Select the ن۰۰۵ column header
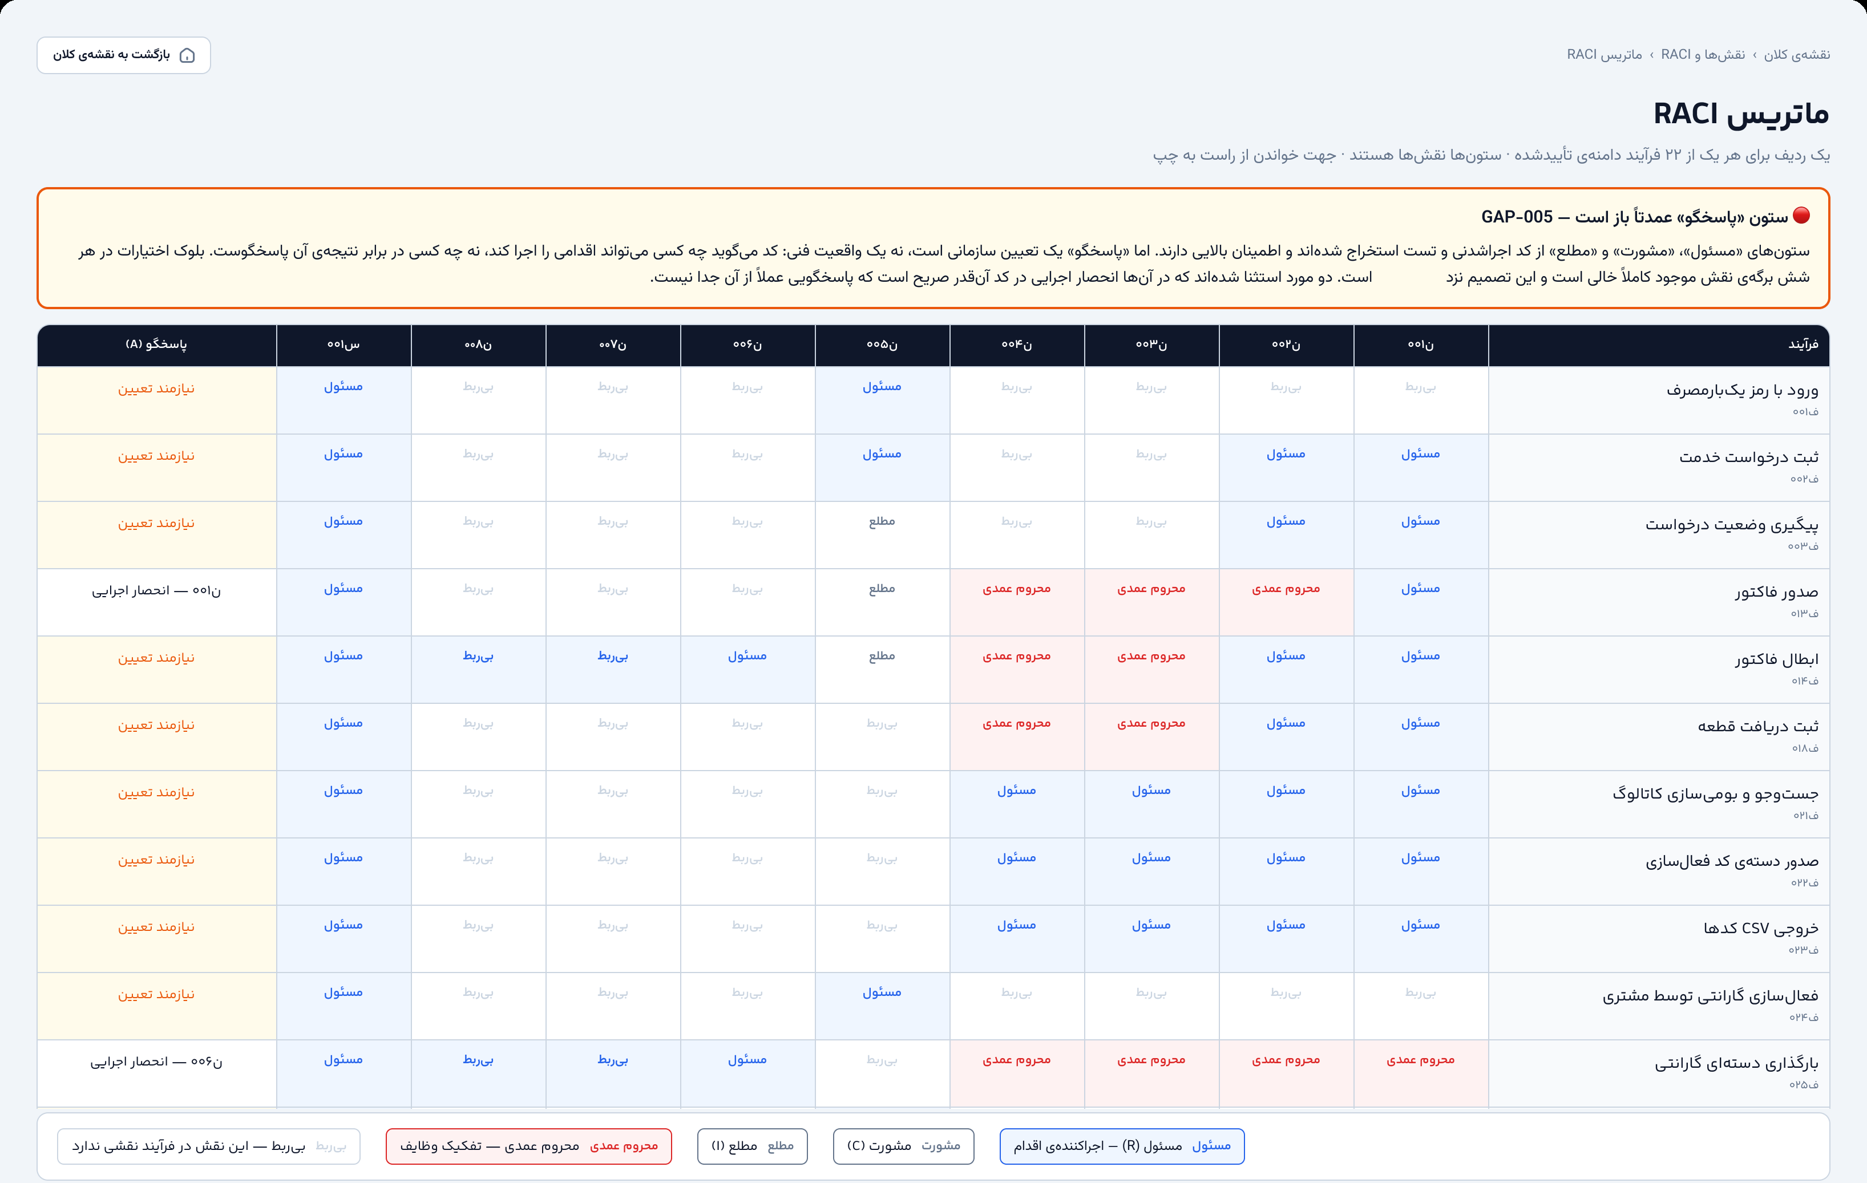Image resolution: width=1867 pixels, height=1183 pixels. coord(882,345)
